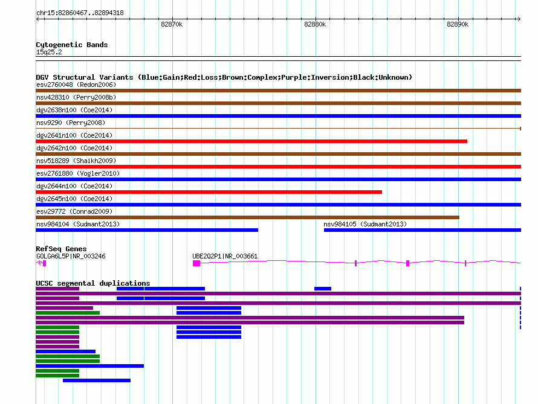This screenshot has height=404, width=538.
Task: Click the 82870k ruler tick label
Action: click(172, 24)
